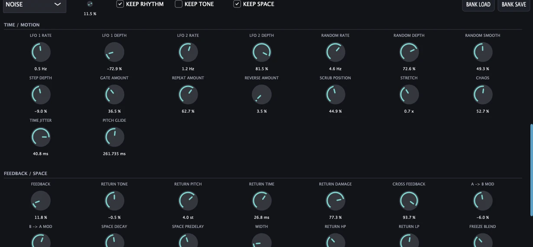Screen dimensions: 533x247
Task: Click the REPEAT AMOUNT knob
Action: [x=188, y=94]
